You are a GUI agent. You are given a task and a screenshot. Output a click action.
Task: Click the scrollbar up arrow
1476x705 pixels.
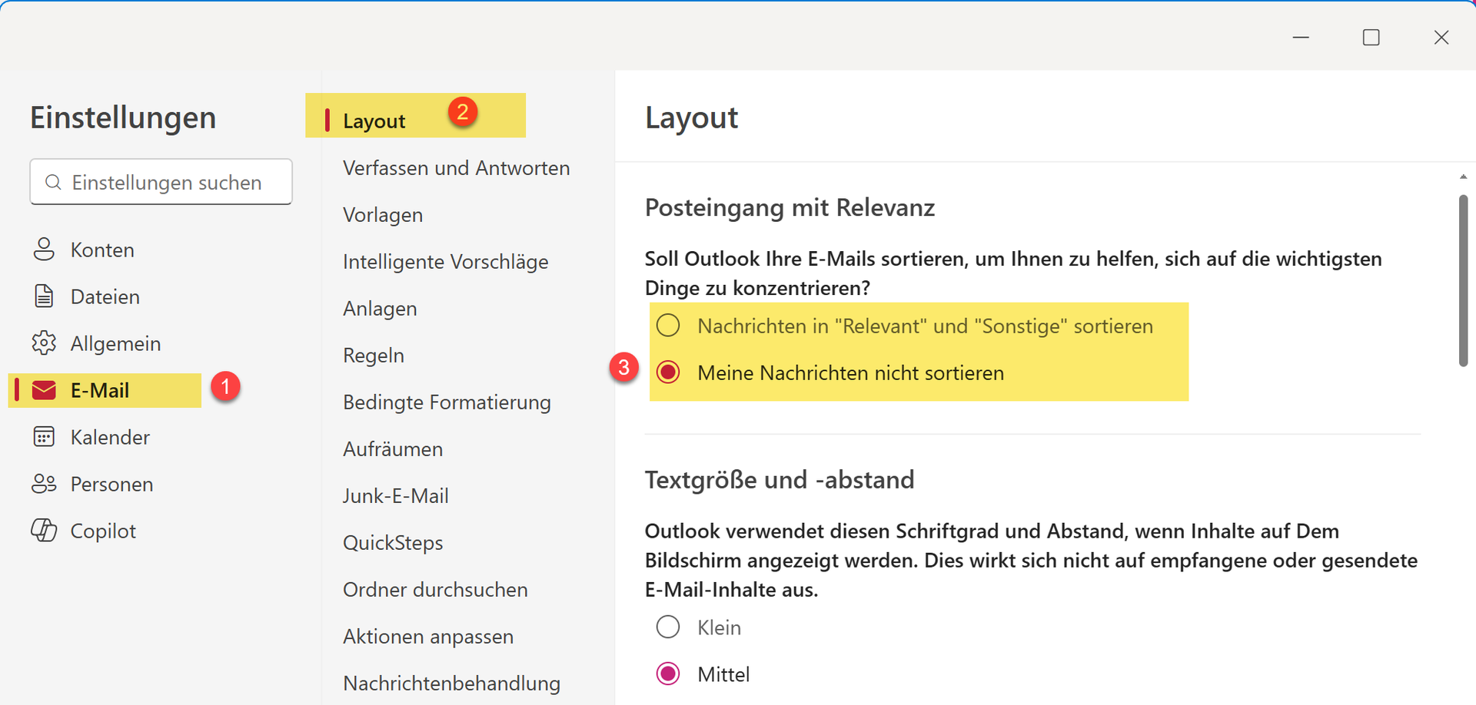(1463, 177)
